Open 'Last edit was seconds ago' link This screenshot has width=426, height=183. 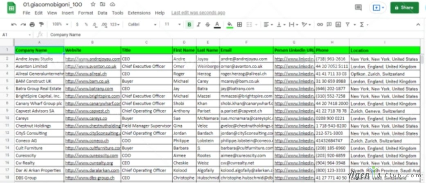[198, 13]
